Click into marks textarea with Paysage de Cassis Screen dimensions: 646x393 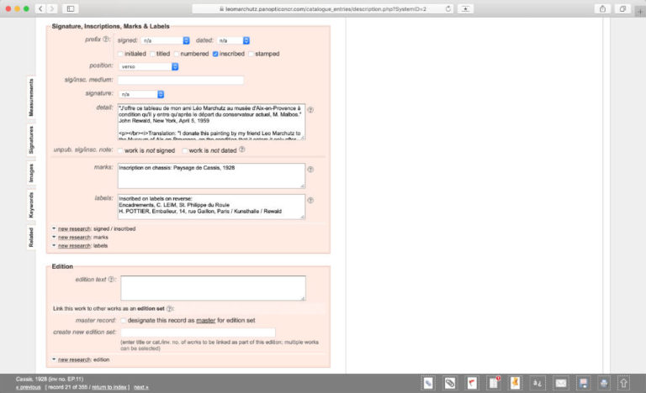[x=212, y=176]
